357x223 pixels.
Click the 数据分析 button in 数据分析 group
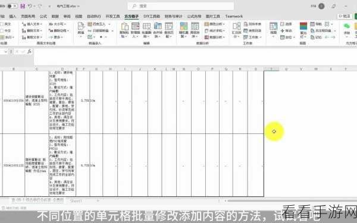pyautogui.click(x=214, y=37)
